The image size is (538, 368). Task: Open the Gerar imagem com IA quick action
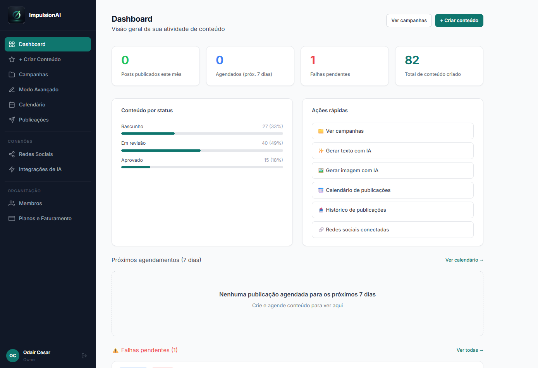pos(393,170)
